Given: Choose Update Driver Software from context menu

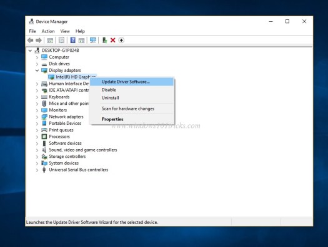Looking at the screenshot, I should click(132, 82).
